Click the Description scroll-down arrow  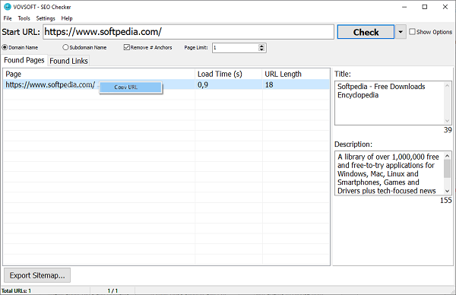coord(448,191)
